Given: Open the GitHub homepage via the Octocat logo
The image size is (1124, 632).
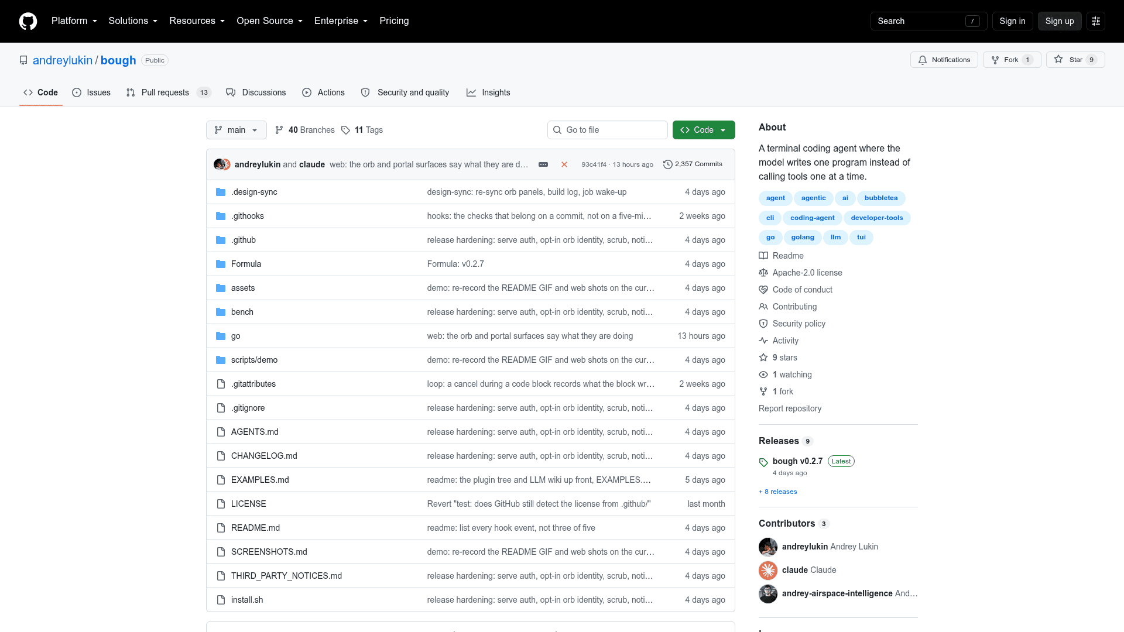Looking at the screenshot, I should (x=28, y=21).
